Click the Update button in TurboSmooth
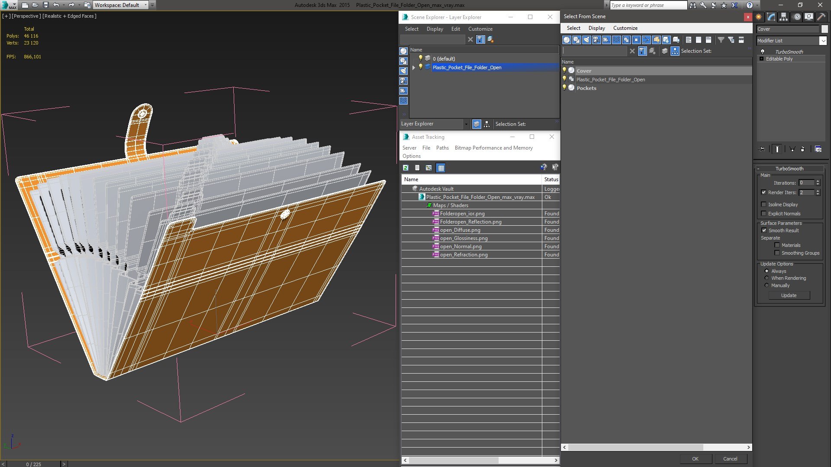 point(789,295)
